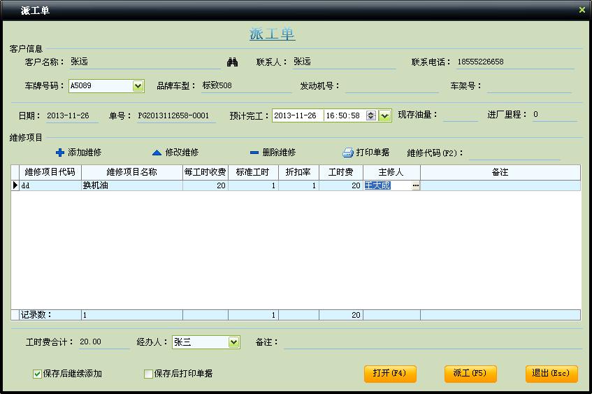The image size is (592, 394).
Task: Click the 联系人 input field
Action: click(x=345, y=62)
